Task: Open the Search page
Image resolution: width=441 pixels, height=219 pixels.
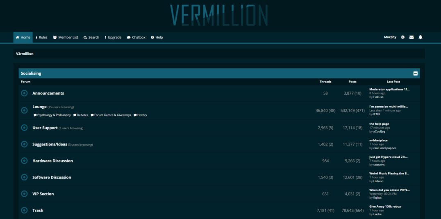Action: pyautogui.click(x=91, y=37)
